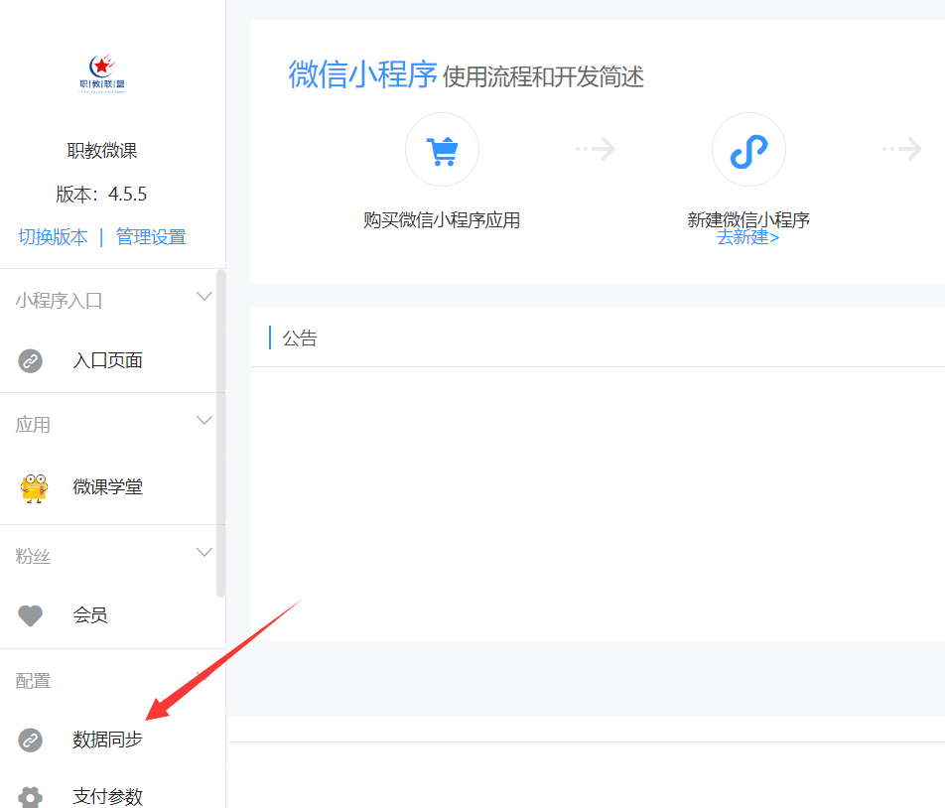This screenshot has width=945, height=808.
Task: Click the 切换版本 link
Action: [x=53, y=237]
